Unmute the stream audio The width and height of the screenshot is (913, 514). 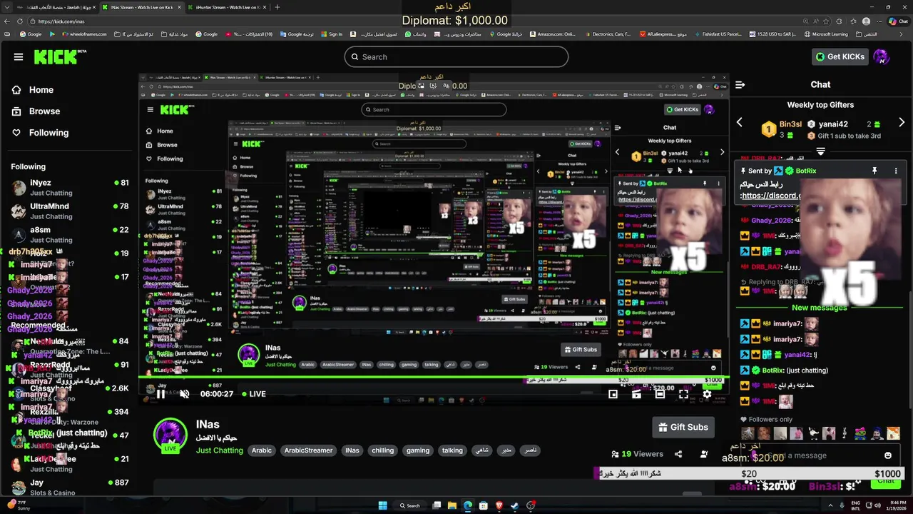point(184,394)
